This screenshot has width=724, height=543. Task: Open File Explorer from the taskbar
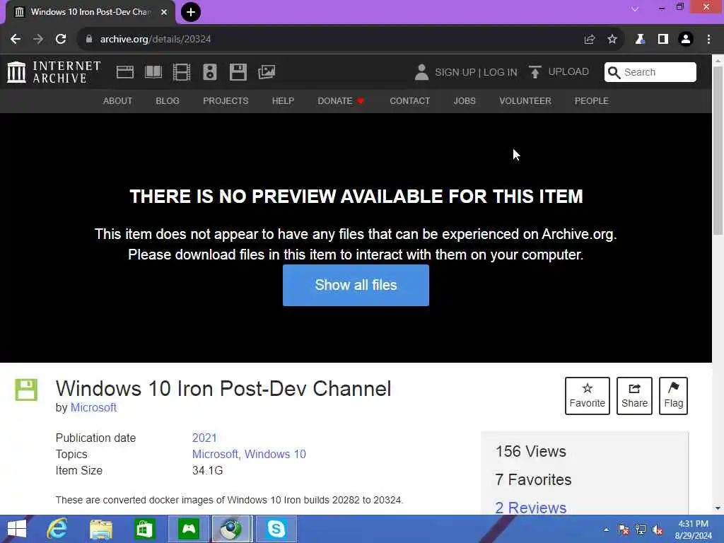(x=101, y=529)
